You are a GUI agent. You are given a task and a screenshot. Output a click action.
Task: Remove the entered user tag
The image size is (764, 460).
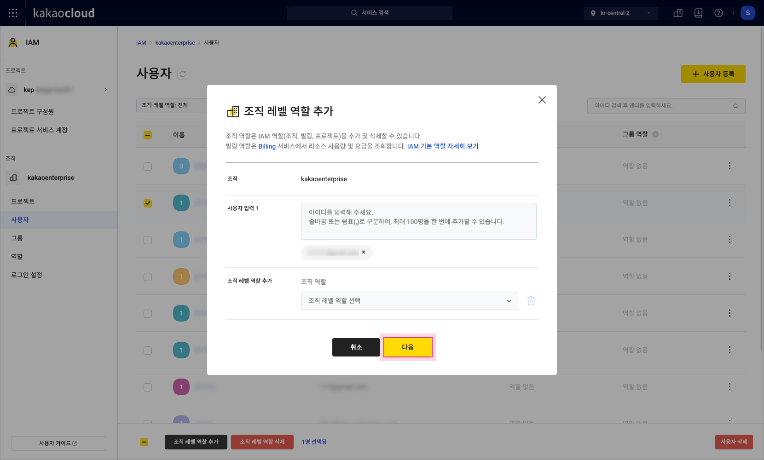[x=364, y=252]
